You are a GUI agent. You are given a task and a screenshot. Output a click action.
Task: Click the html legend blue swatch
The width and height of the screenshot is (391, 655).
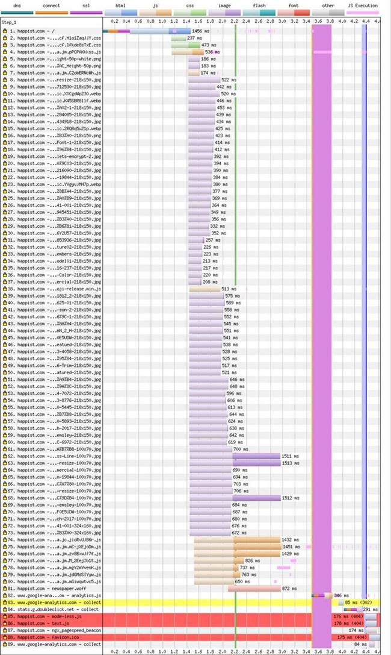point(121,13)
